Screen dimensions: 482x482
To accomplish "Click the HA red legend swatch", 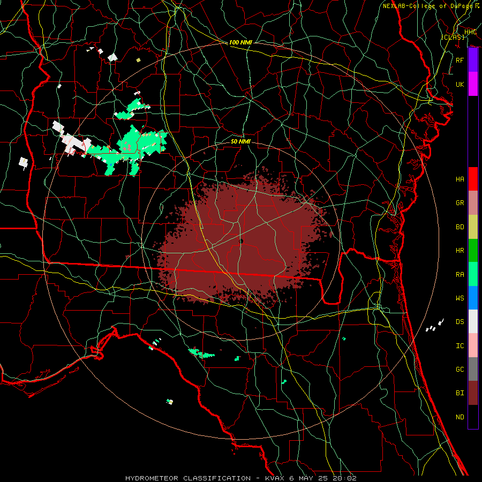I will (x=473, y=179).
